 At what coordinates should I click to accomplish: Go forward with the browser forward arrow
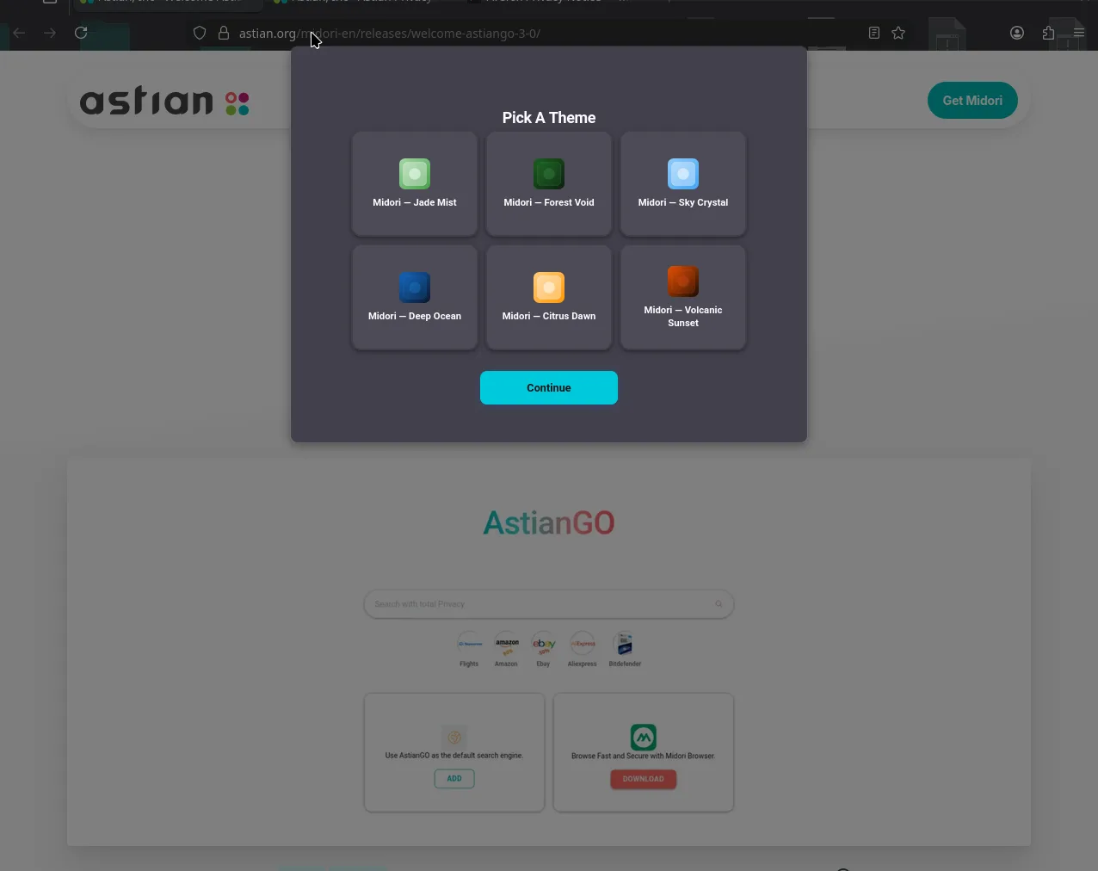tap(50, 33)
